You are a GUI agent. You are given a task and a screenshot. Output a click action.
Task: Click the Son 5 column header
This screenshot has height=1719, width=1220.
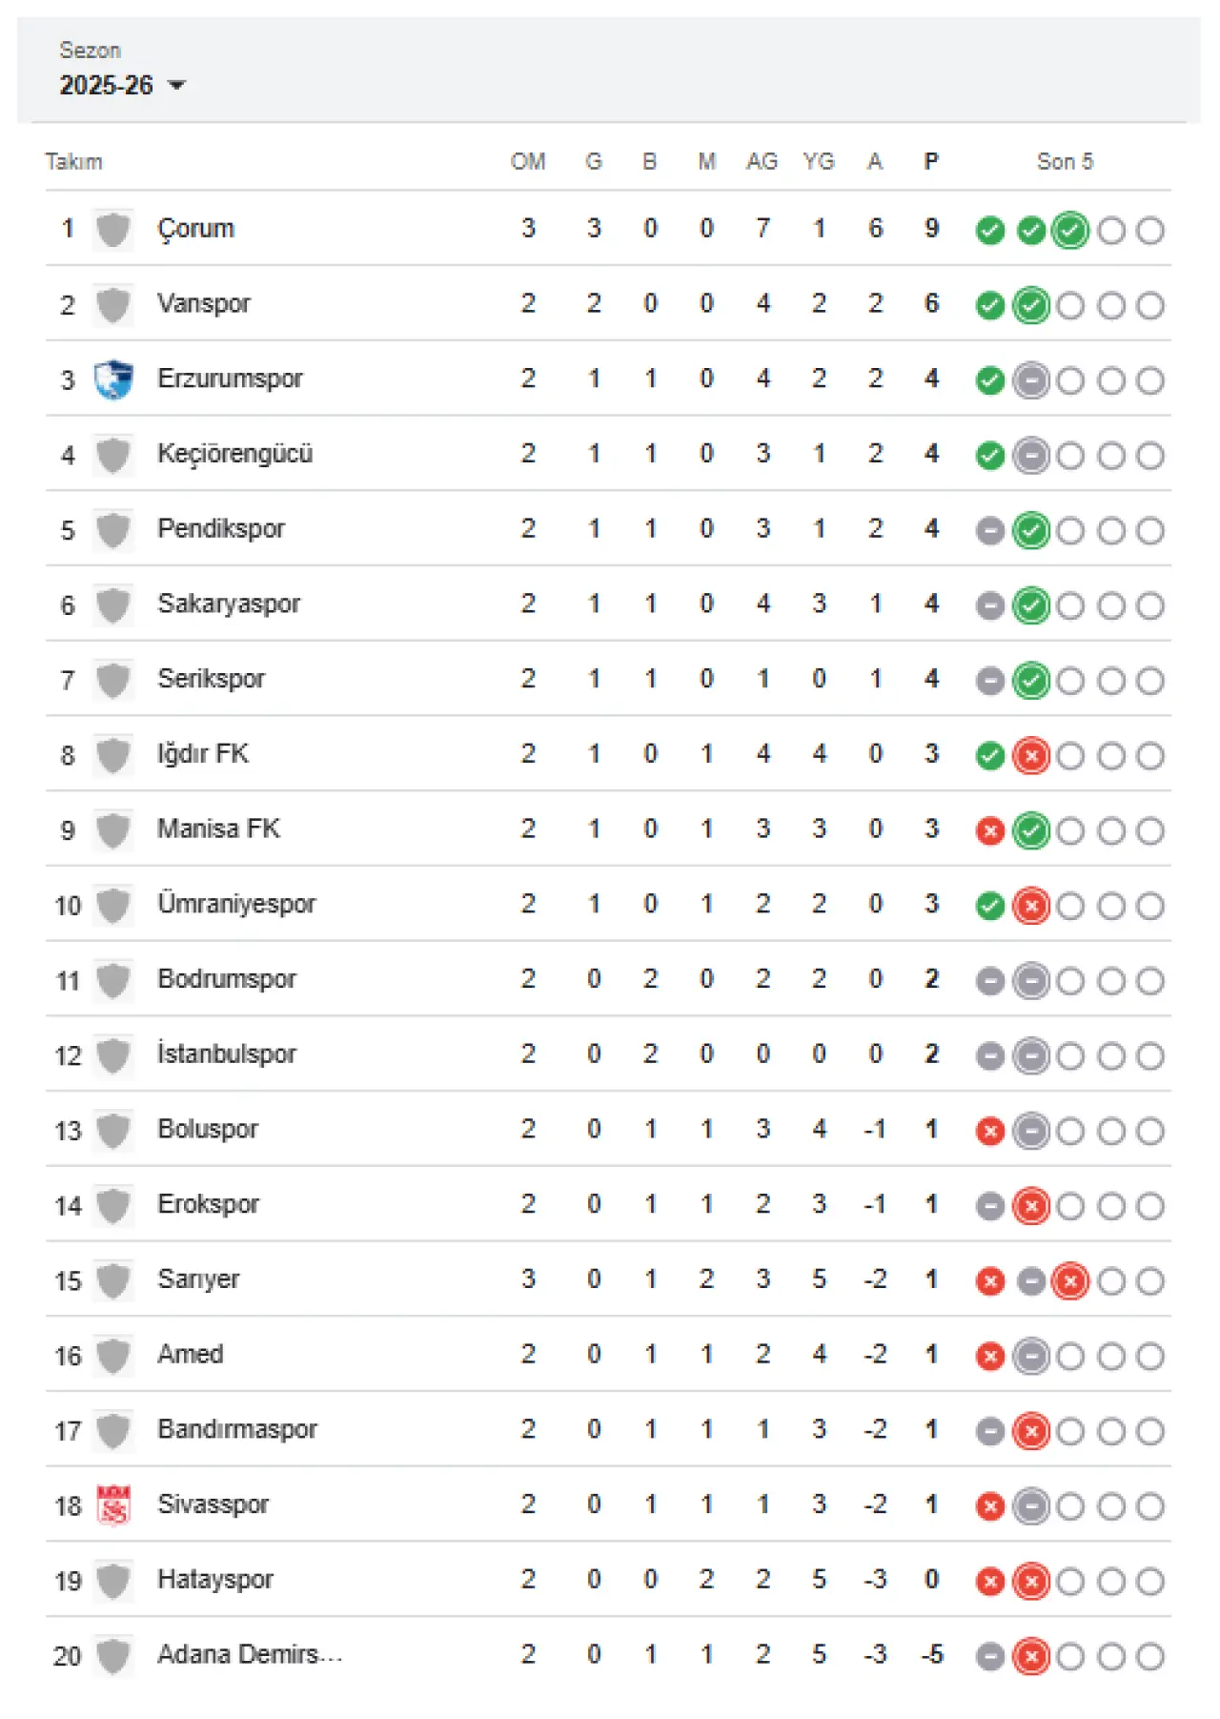click(1065, 162)
